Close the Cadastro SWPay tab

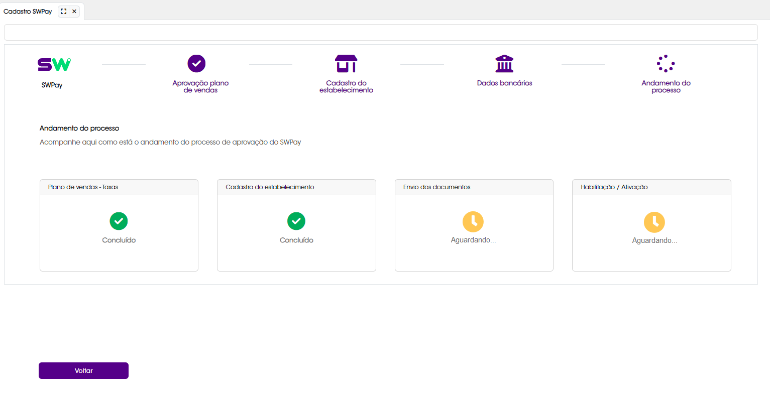coord(74,11)
